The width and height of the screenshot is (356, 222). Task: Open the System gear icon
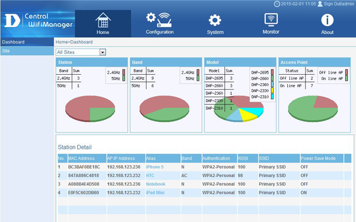pos(215,20)
